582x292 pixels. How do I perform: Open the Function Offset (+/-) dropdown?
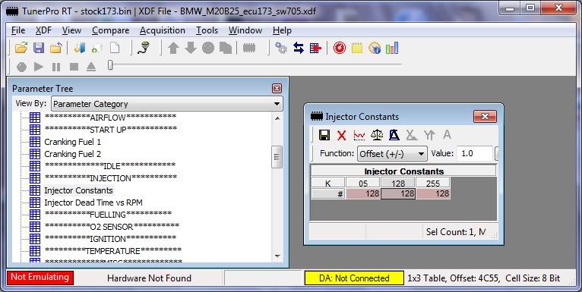click(x=391, y=154)
